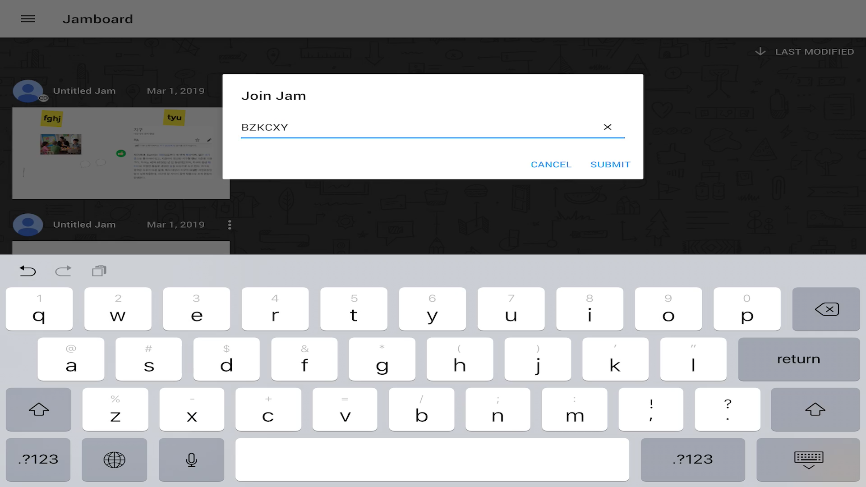866x487 pixels.
Task: Tap the microphone dictation key
Action: coord(191,459)
